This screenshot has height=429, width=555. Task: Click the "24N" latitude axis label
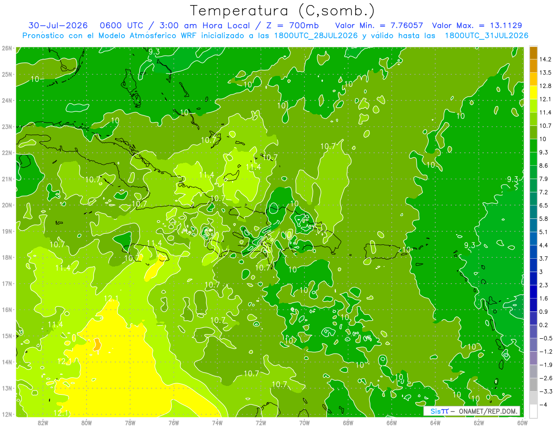[7, 100]
